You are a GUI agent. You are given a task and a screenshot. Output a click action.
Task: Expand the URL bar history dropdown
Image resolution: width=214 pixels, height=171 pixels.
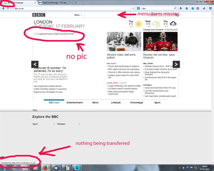click(x=130, y=8)
